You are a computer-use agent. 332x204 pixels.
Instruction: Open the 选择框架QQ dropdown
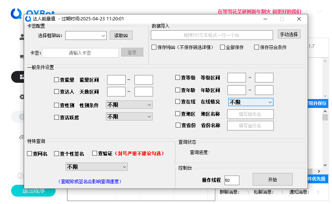pyautogui.click(x=86, y=35)
